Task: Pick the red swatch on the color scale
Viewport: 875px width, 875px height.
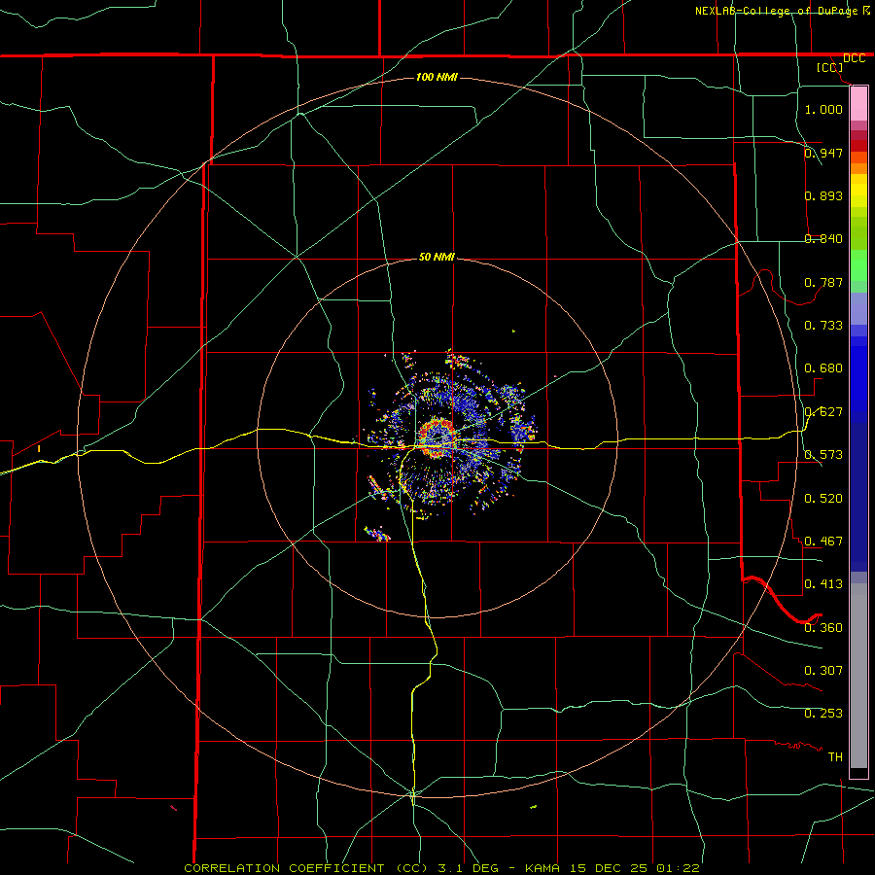Action: [x=858, y=146]
